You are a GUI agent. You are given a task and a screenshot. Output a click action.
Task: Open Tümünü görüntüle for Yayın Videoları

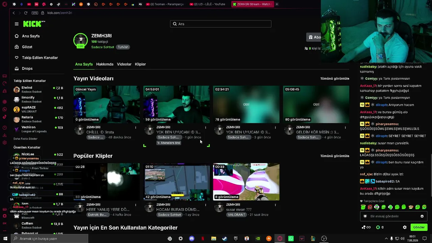[335, 79]
